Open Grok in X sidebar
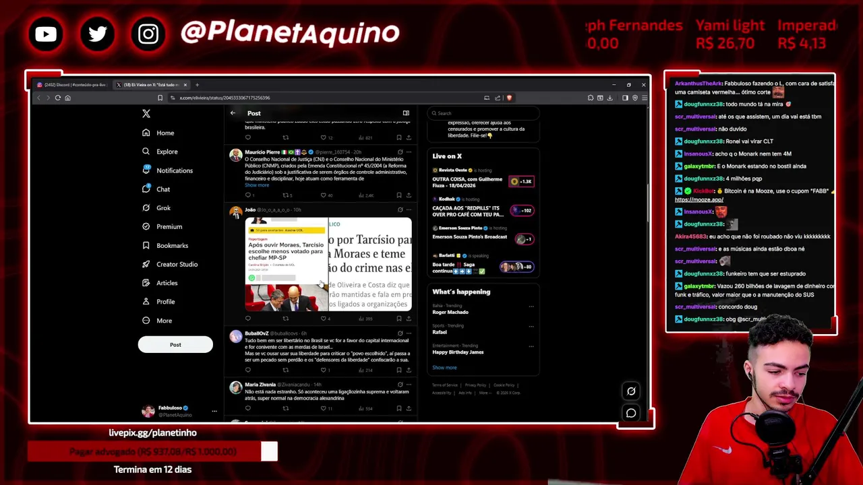This screenshot has height=485, width=863. [156, 208]
